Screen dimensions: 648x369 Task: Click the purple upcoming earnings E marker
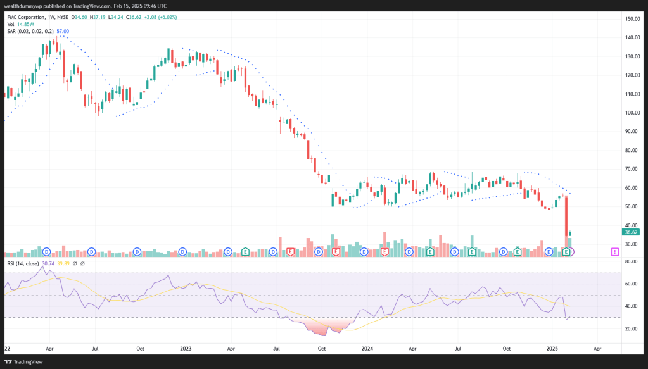coord(614,252)
